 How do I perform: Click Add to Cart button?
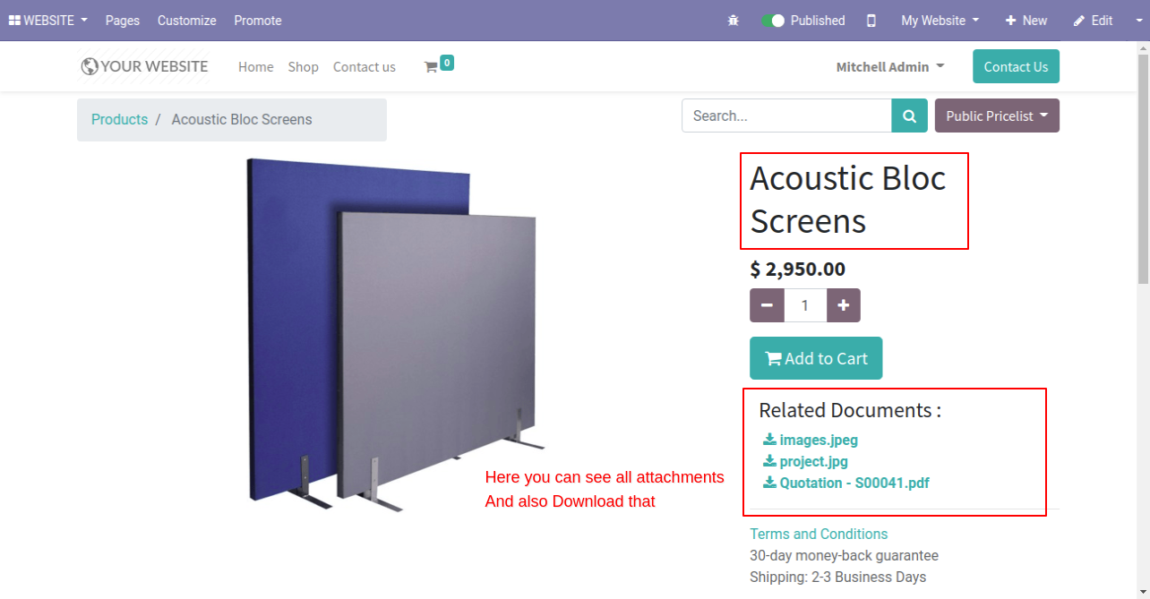pyautogui.click(x=816, y=358)
